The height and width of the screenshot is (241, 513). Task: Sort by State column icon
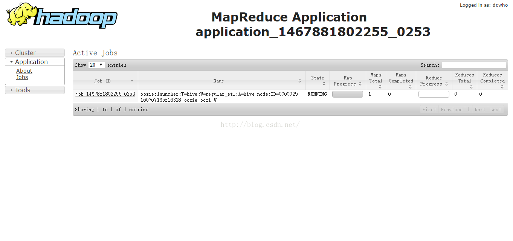(x=324, y=84)
